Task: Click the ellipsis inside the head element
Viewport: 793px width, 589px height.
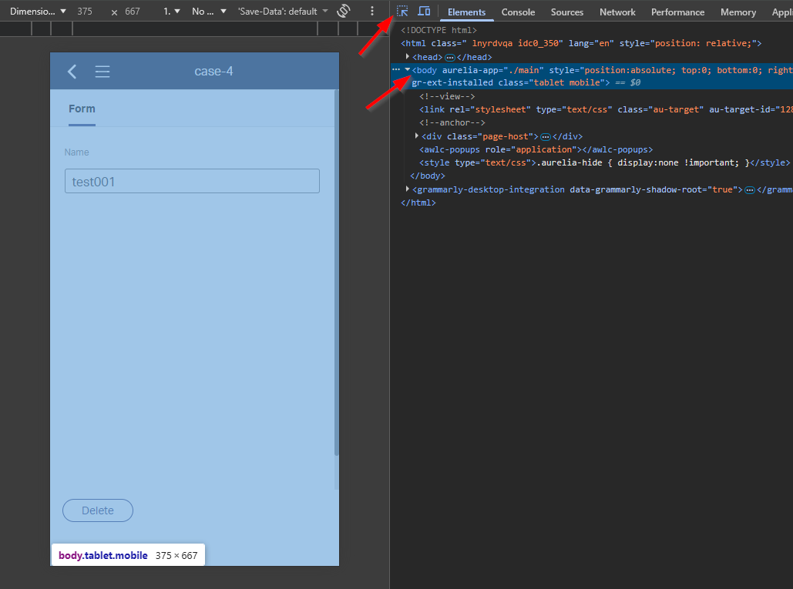Action: point(450,58)
